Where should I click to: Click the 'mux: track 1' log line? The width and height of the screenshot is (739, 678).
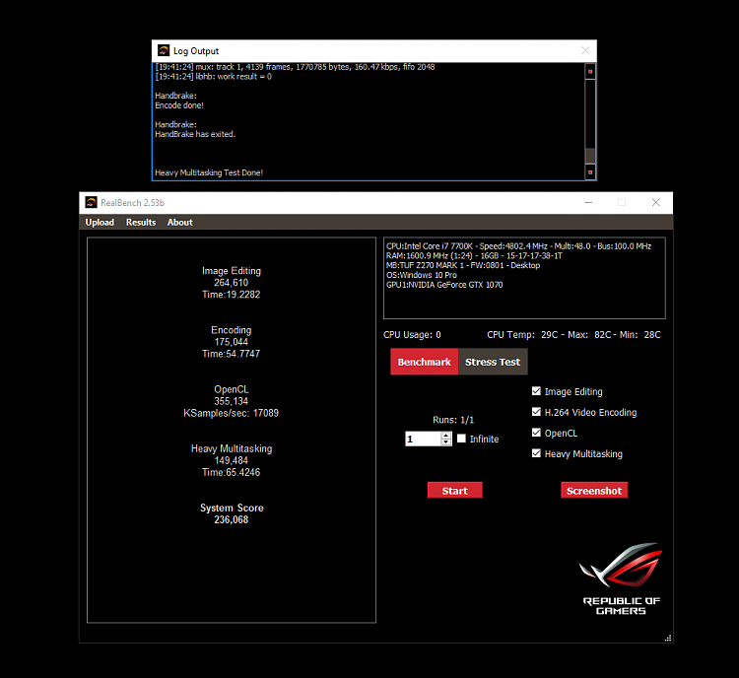pyautogui.click(x=295, y=67)
